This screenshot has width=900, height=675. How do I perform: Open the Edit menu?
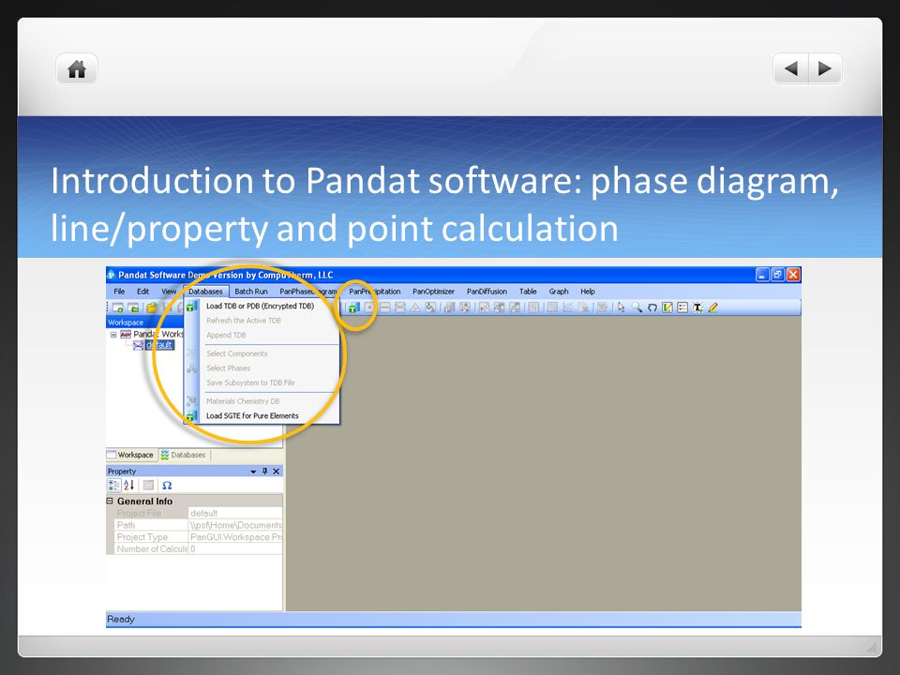(x=142, y=292)
